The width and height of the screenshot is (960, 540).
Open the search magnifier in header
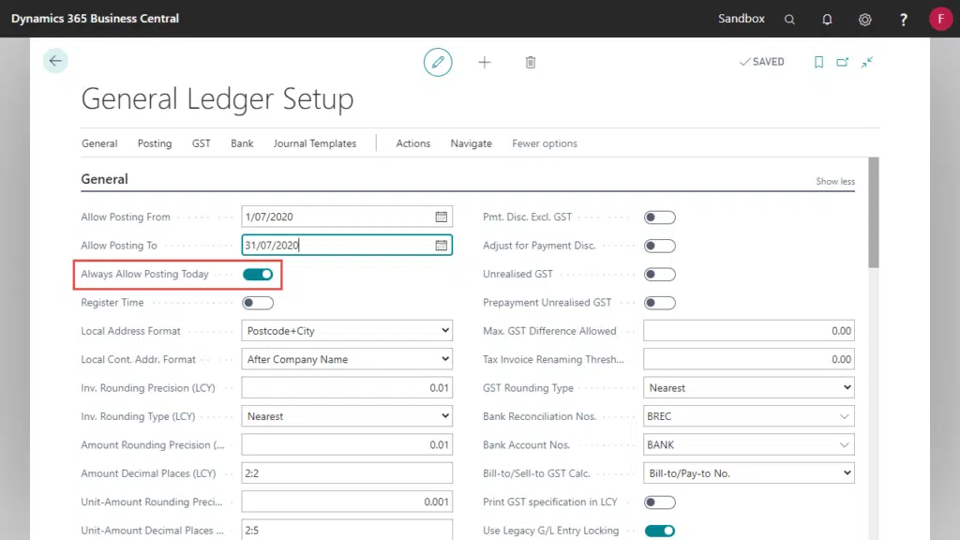pos(789,19)
